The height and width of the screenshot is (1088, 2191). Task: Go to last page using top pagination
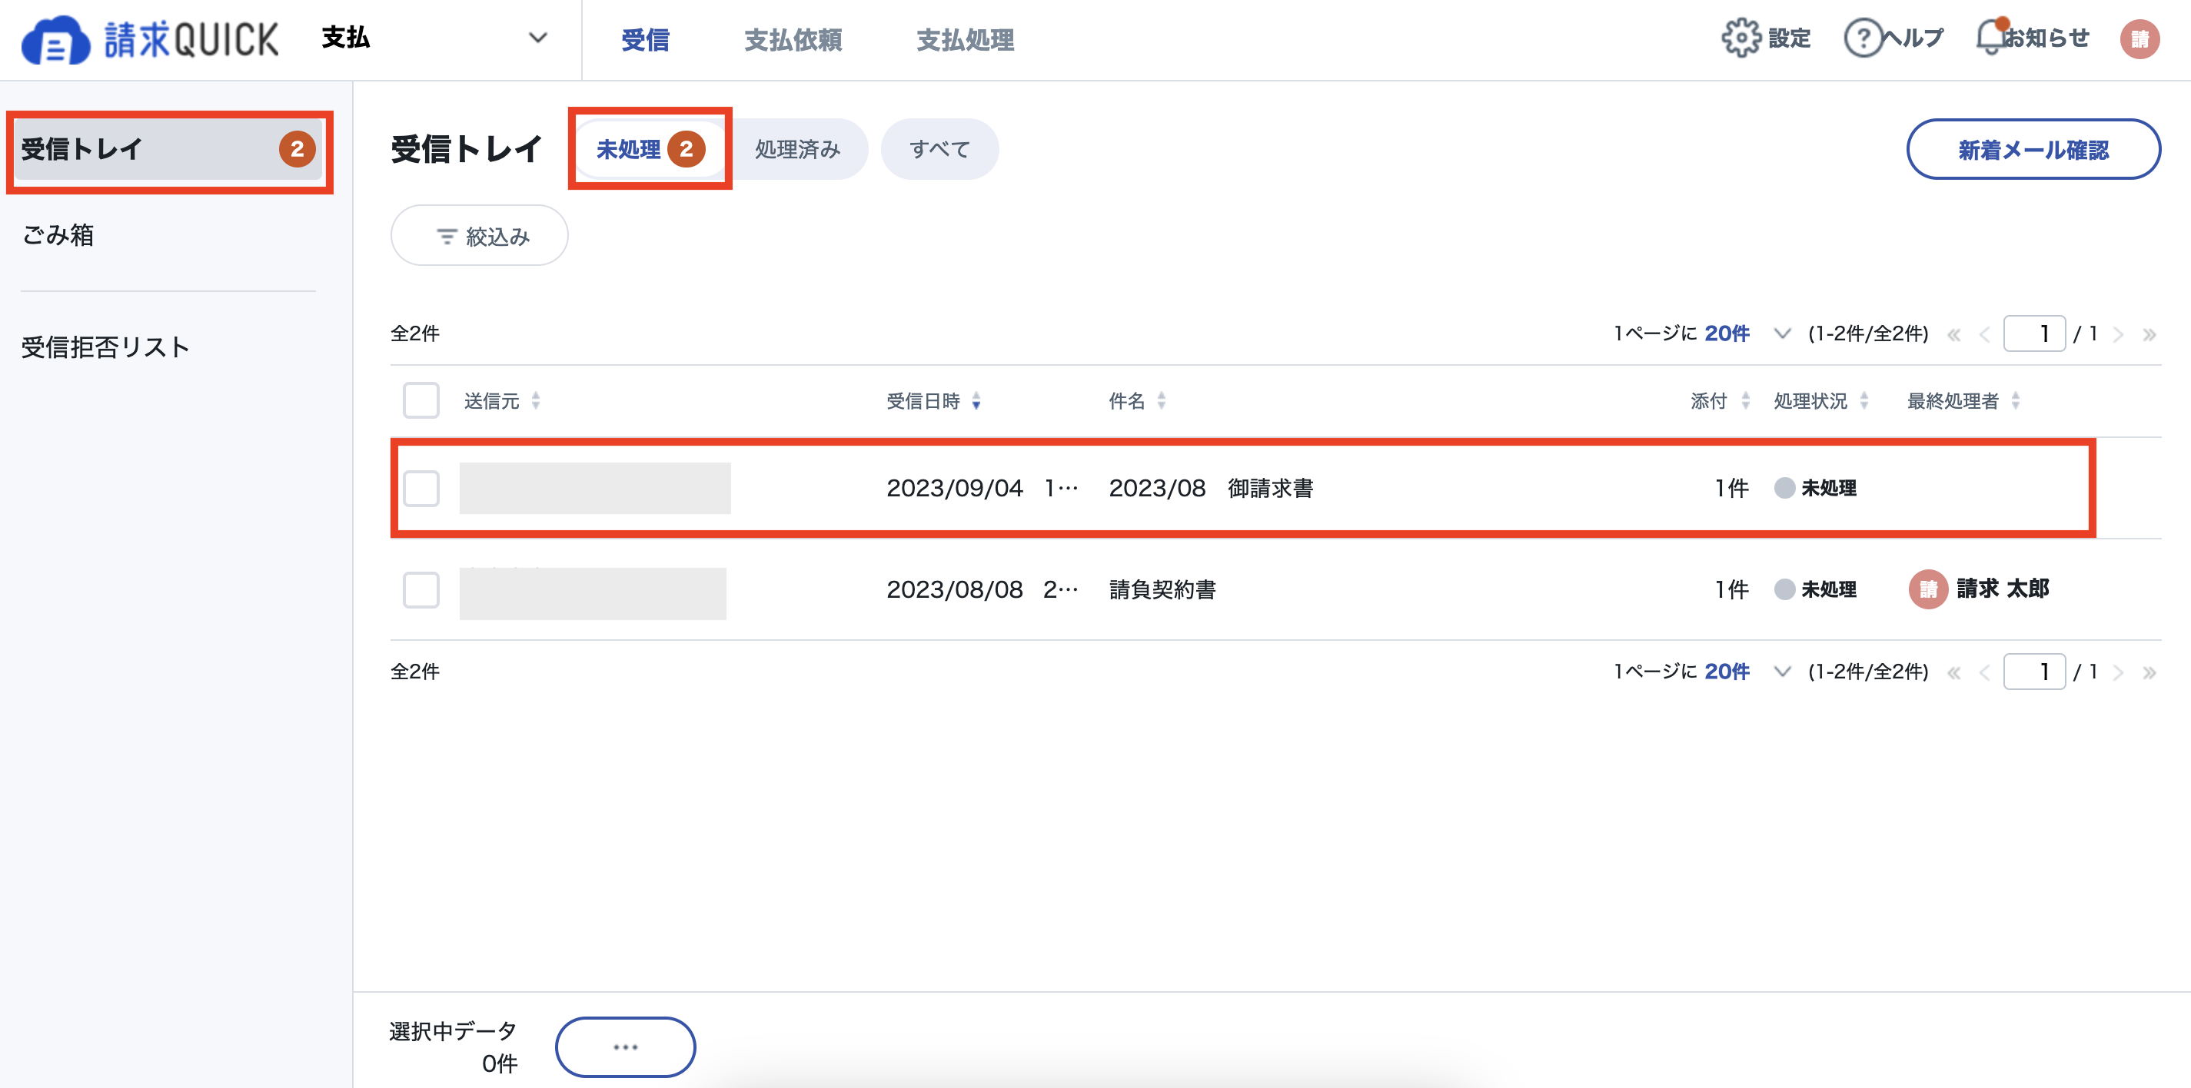[x=2149, y=334]
